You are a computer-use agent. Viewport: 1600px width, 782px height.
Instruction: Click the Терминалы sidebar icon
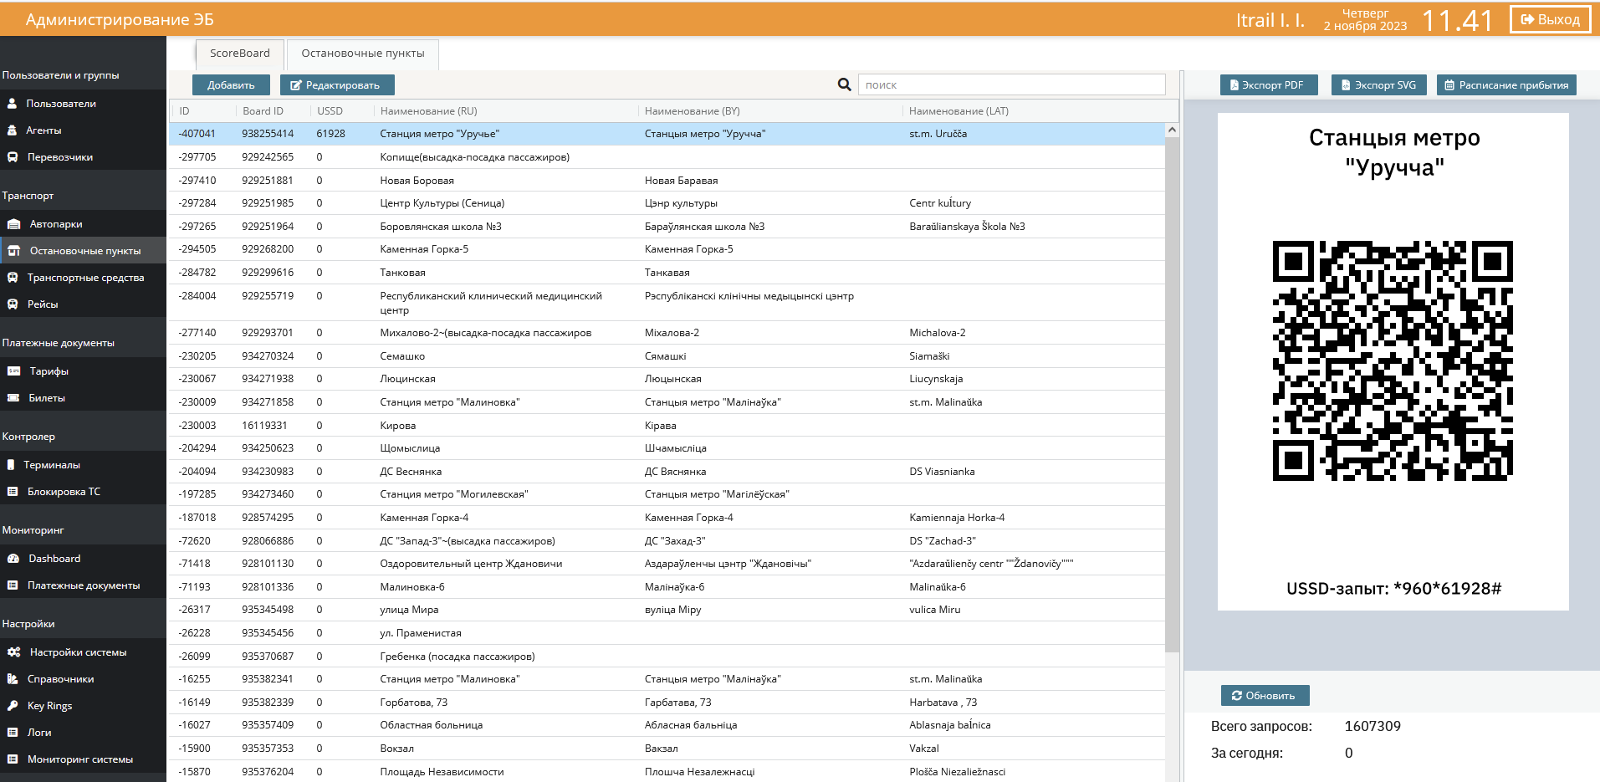(11, 465)
